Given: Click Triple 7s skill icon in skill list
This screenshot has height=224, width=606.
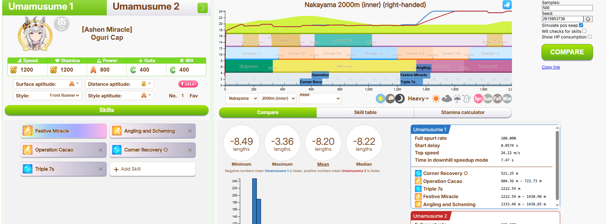Looking at the screenshot, I should [x=28, y=169].
